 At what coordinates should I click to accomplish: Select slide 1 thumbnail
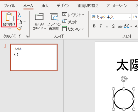[34, 57]
